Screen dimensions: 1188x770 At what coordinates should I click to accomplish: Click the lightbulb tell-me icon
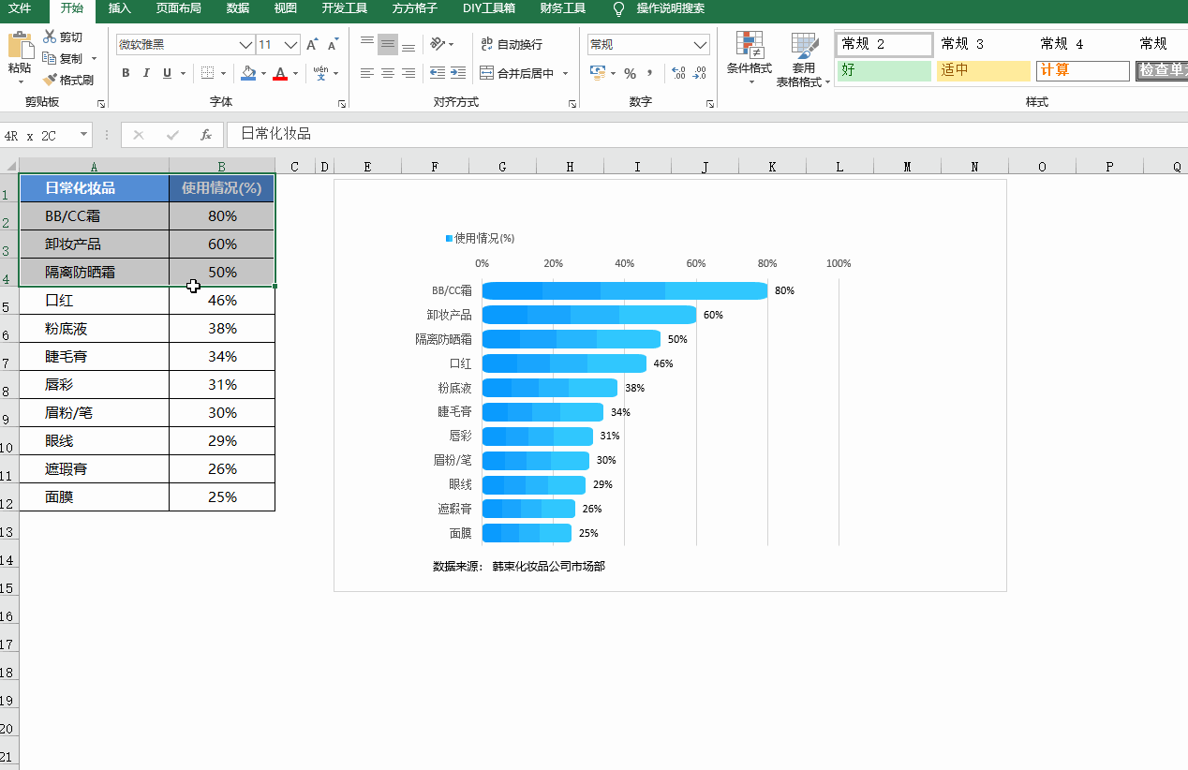click(x=618, y=8)
